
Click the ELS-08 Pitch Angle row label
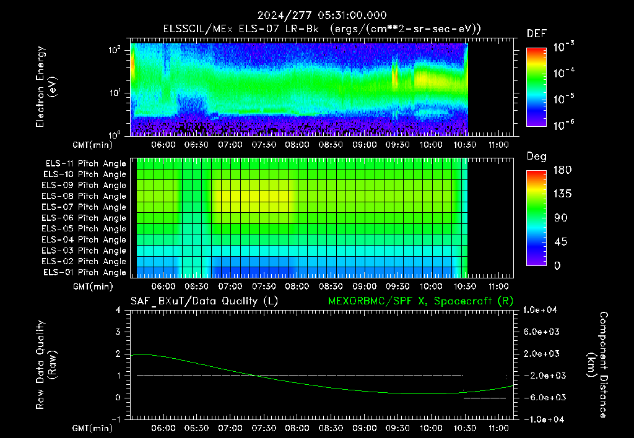84,196
